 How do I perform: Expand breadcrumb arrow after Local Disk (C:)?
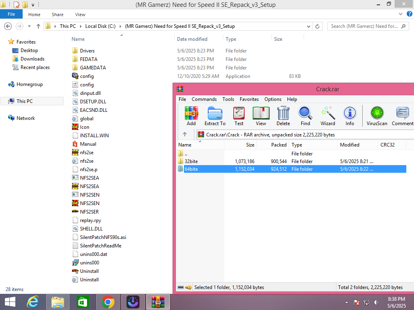pyautogui.click(x=120, y=26)
